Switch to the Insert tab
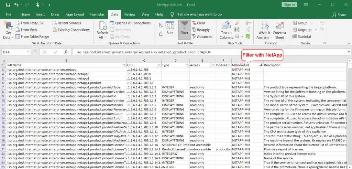The width and height of the screenshot is (352, 169). [x=41, y=14]
